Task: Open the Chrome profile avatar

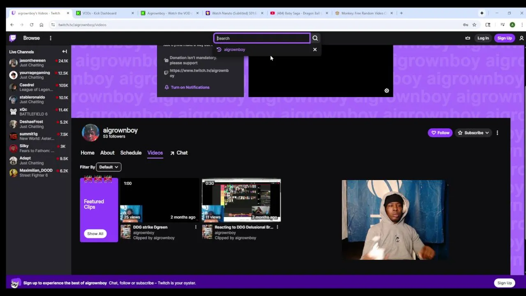Action: (512, 25)
